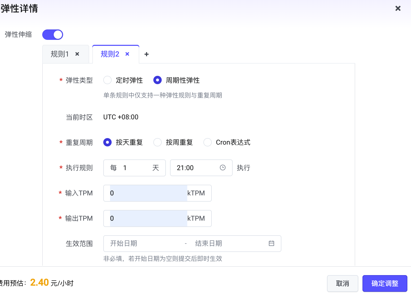Switch to the 规则2 tab
Image resolution: width=411 pixels, height=297 pixels.
click(110, 54)
